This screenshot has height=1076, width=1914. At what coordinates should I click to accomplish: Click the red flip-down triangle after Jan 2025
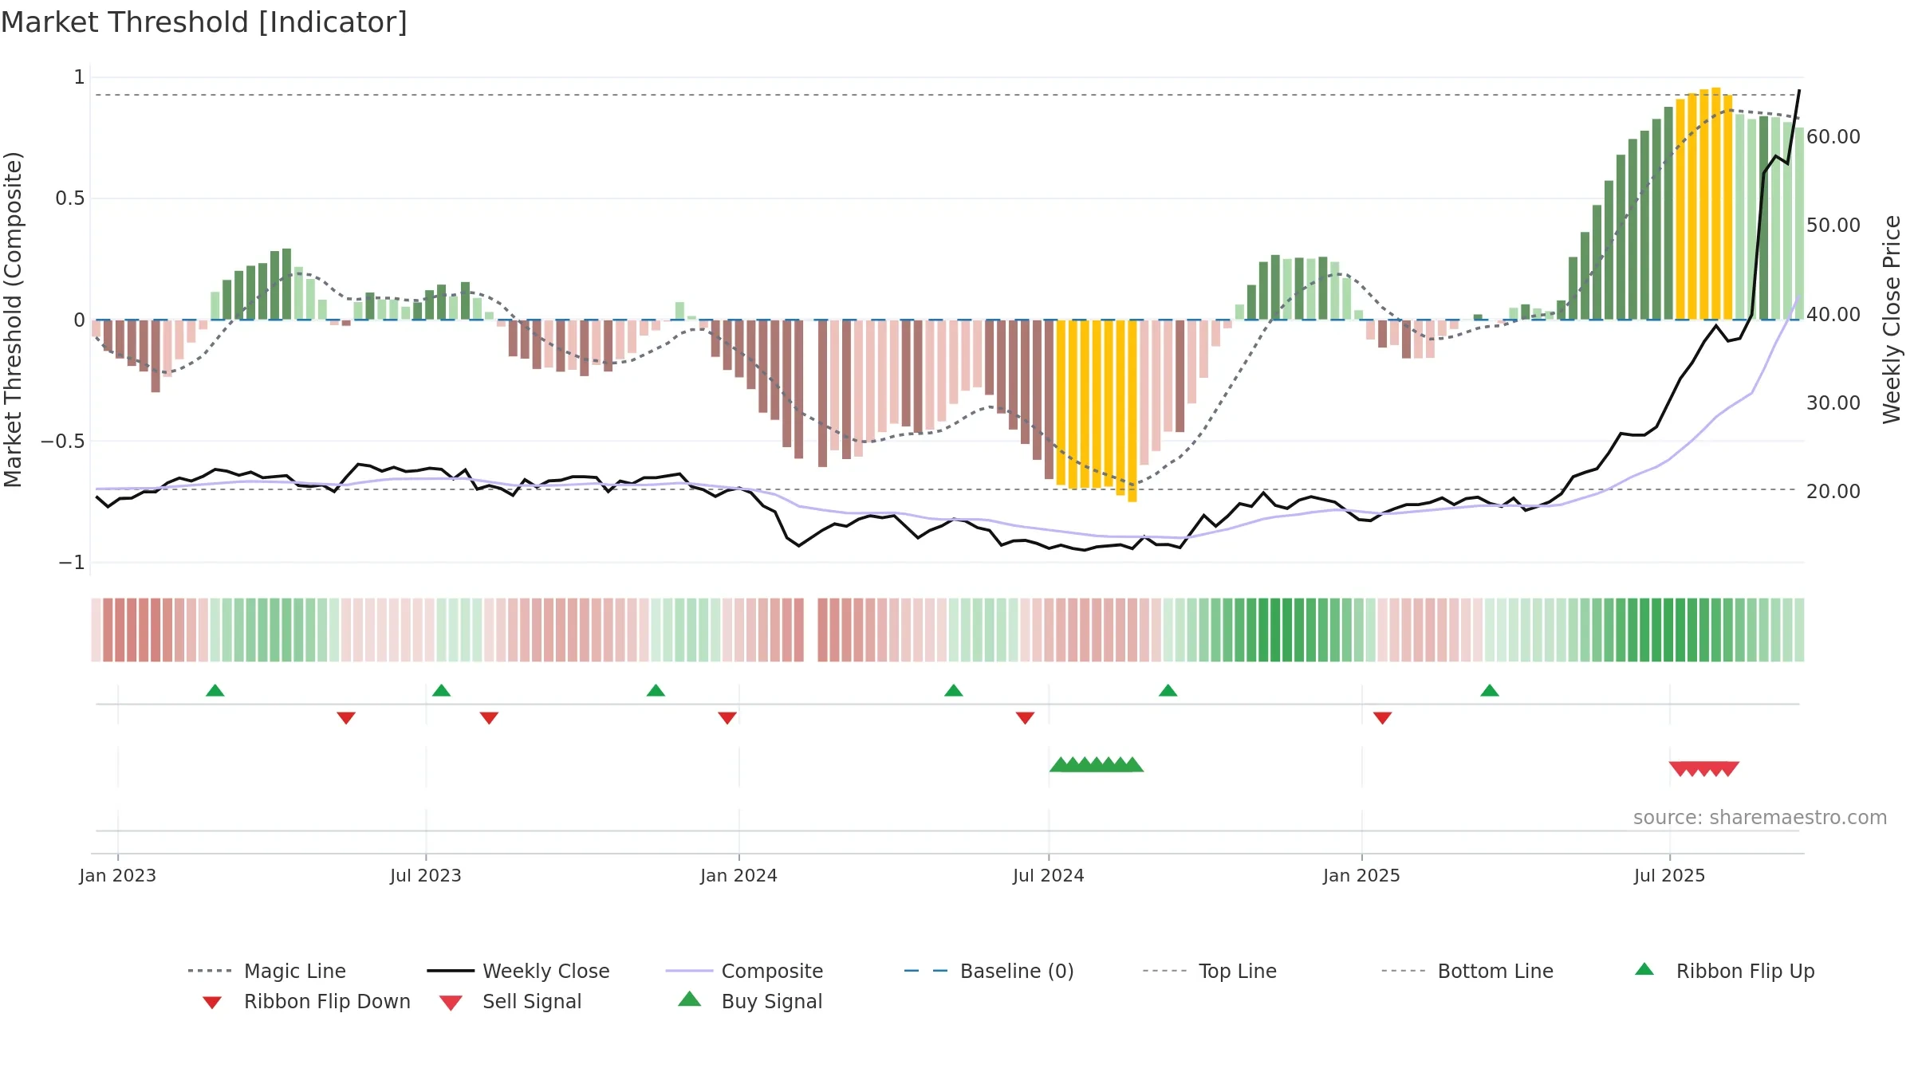(1383, 718)
